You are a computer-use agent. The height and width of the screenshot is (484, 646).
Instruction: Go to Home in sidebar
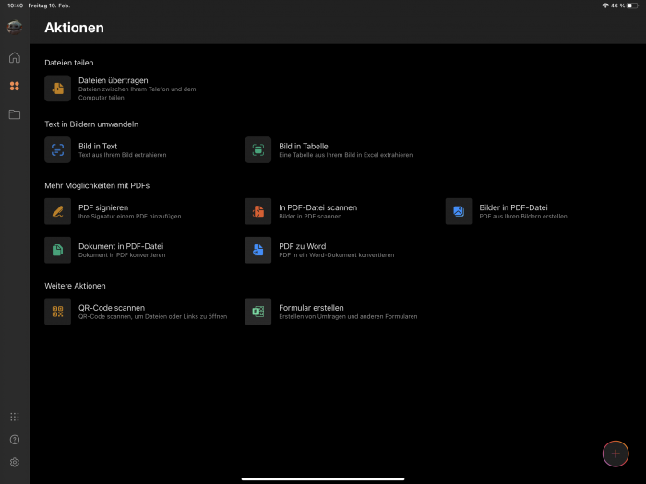point(15,58)
